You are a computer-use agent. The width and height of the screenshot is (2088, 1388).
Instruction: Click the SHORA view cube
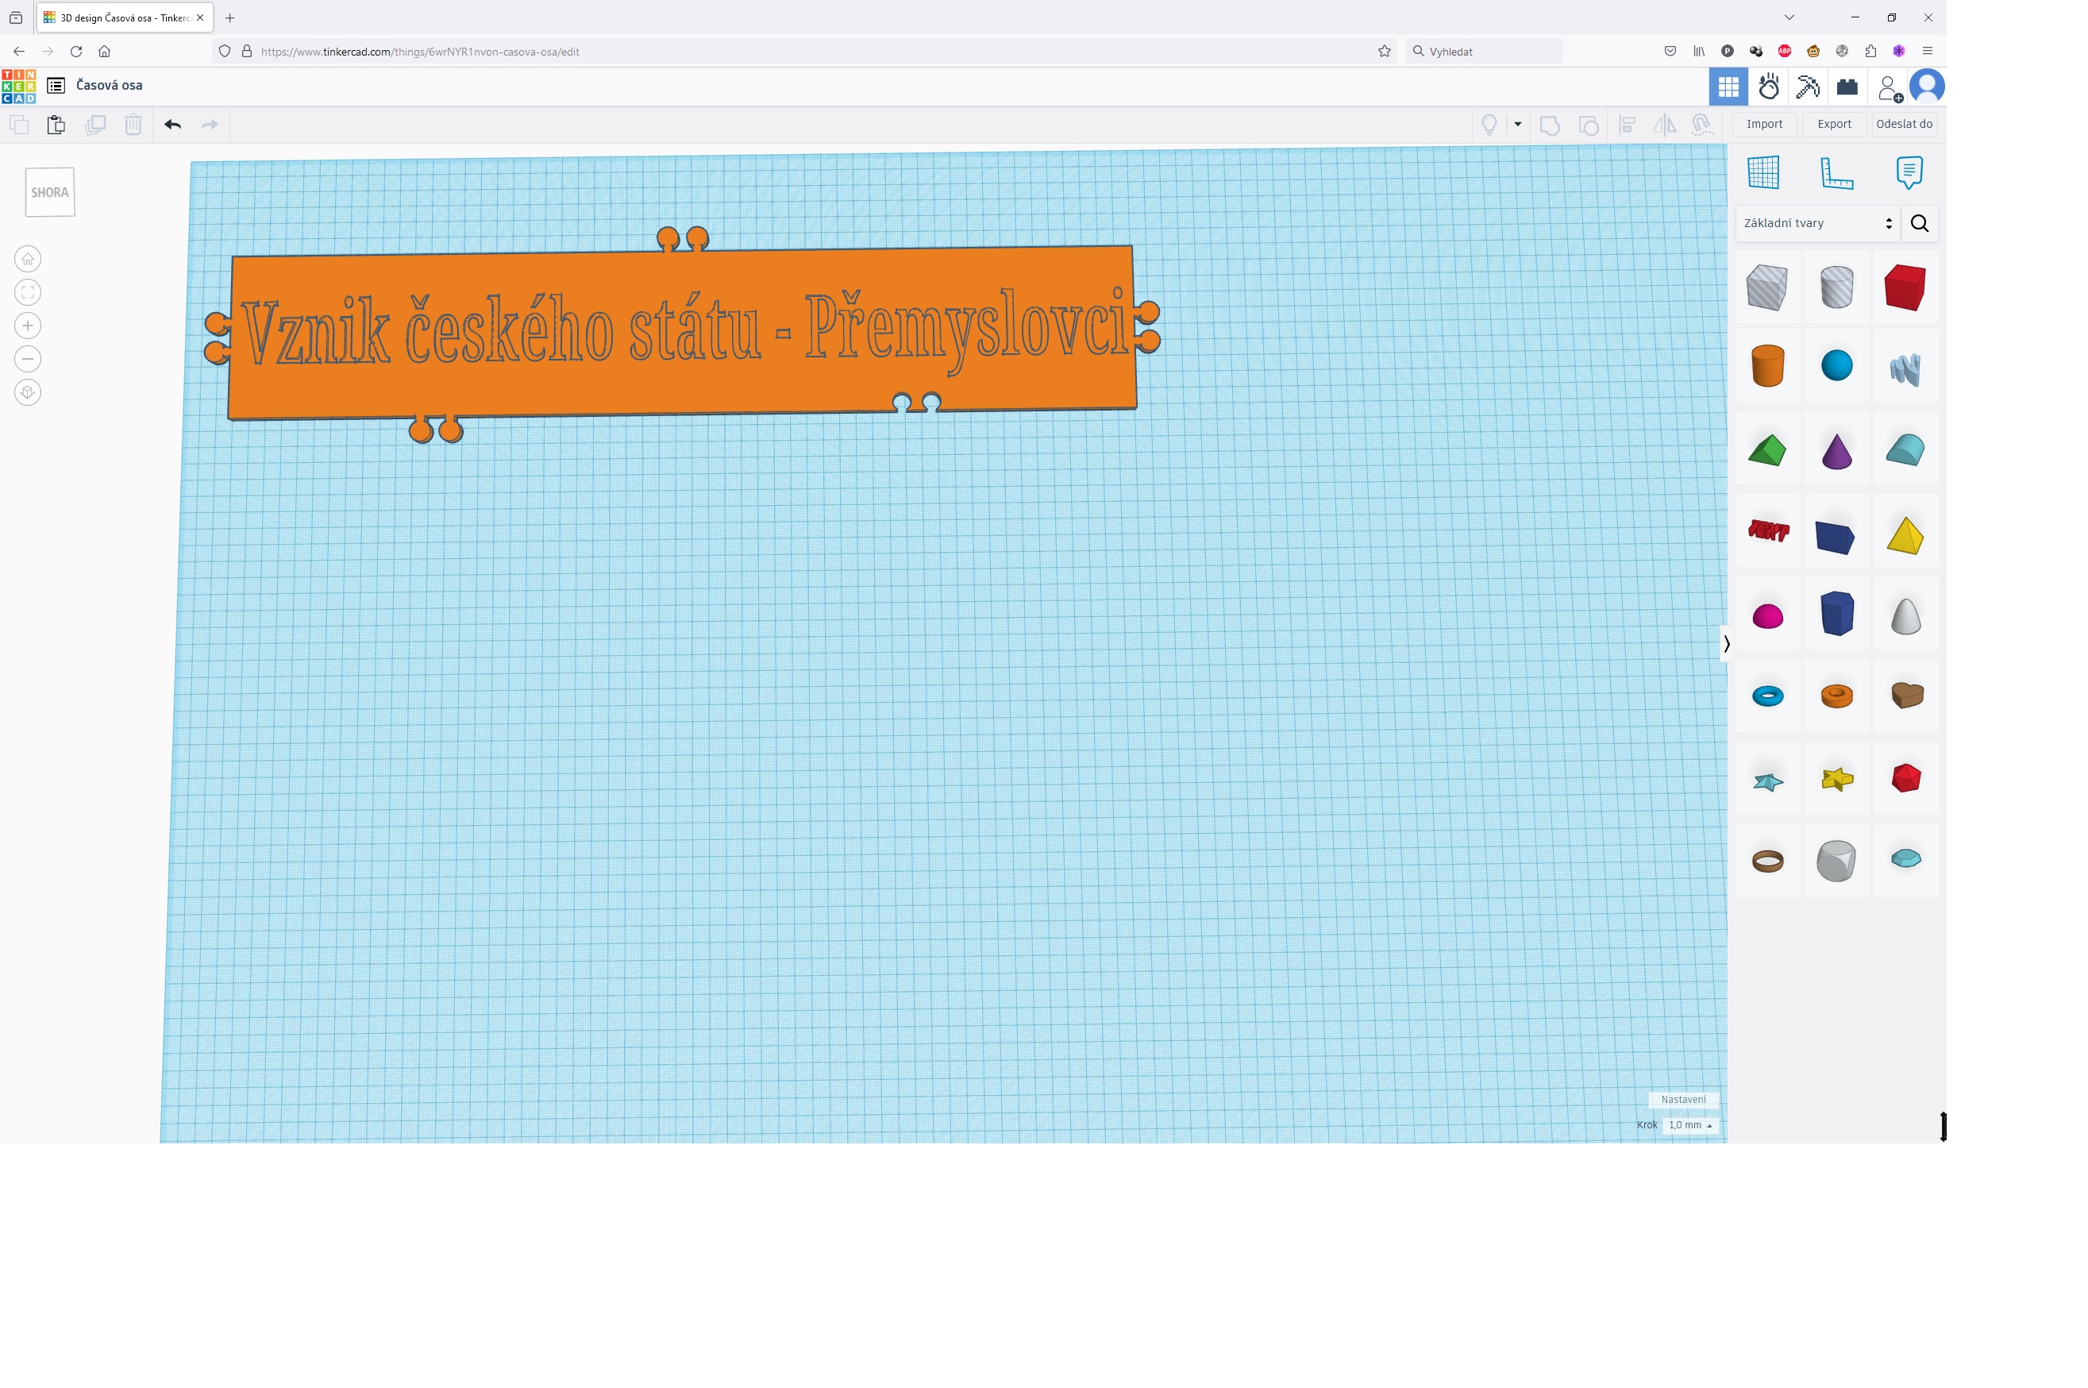(x=49, y=192)
